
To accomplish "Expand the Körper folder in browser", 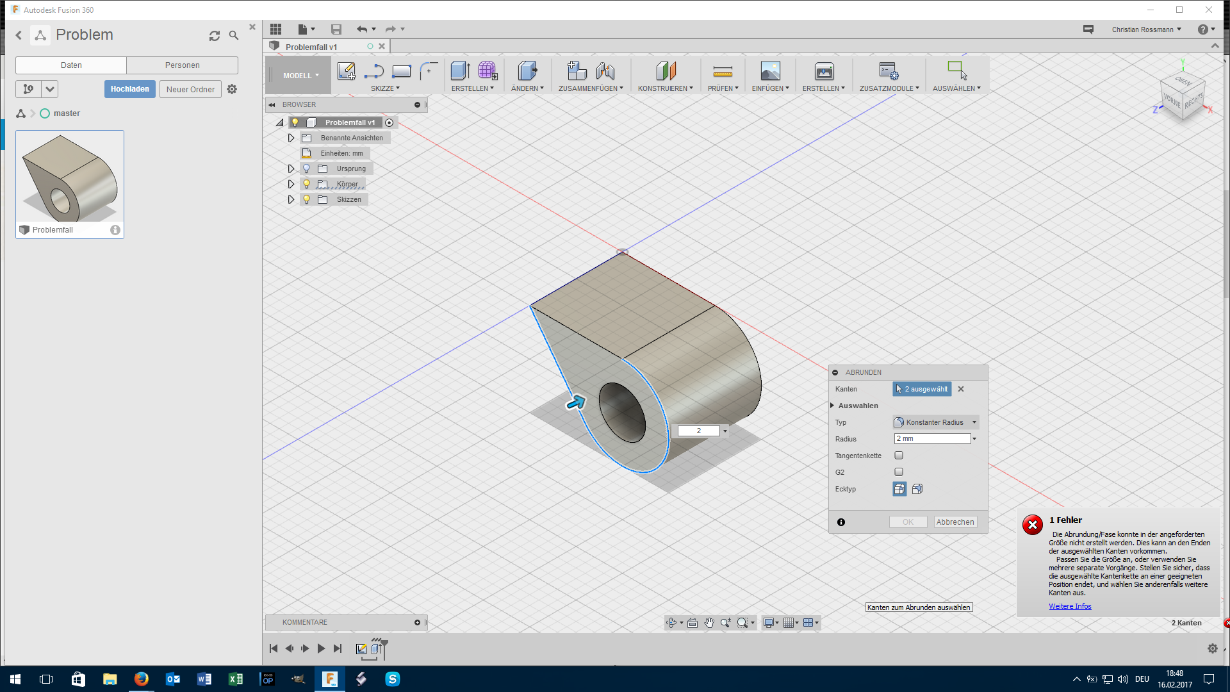I will pyautogui.click(x=291, y=184).
